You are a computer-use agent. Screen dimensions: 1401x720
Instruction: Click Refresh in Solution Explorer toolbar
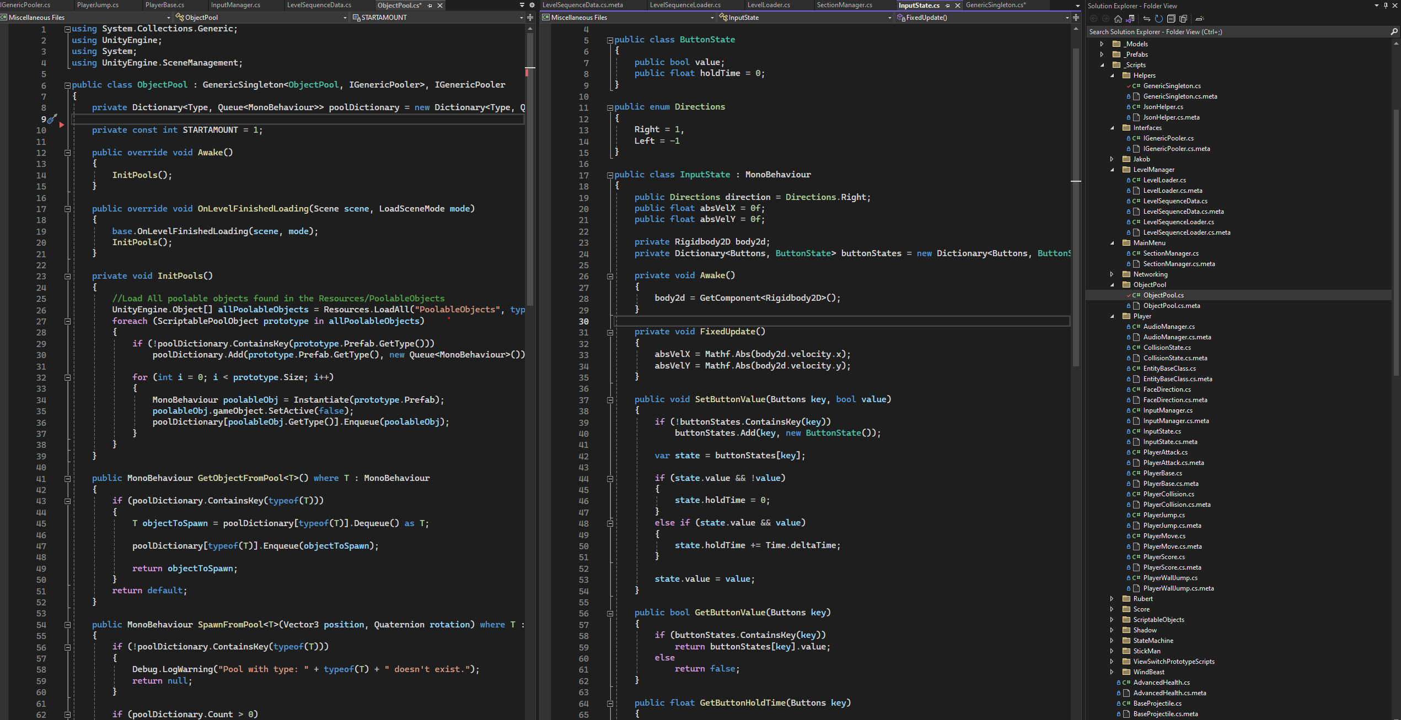click(1159, 19)
